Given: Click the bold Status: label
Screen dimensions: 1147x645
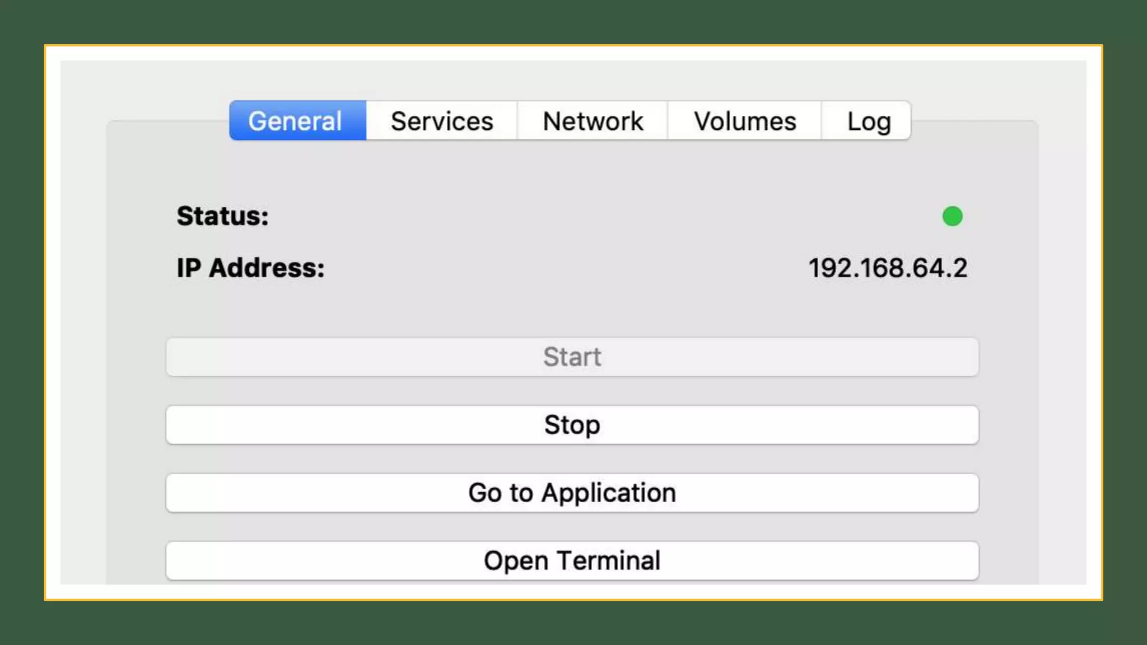Looking at the screenshot, I should pyautogui.click(x=222, y=216).
